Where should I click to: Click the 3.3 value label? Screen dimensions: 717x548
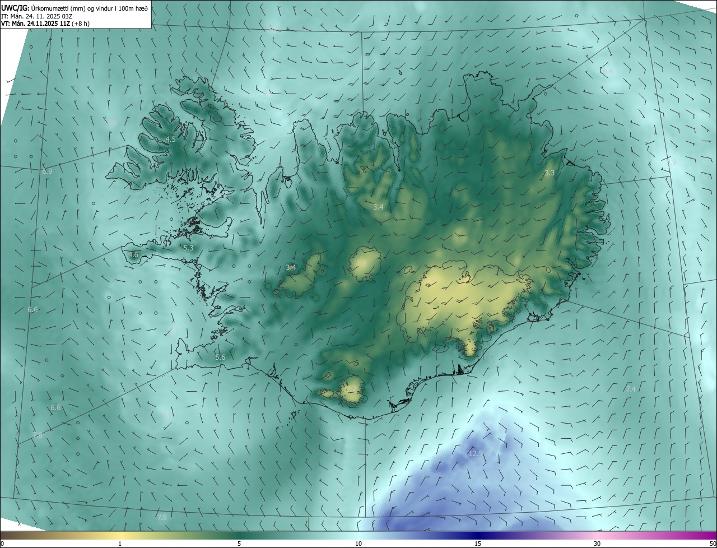point(550,173)
